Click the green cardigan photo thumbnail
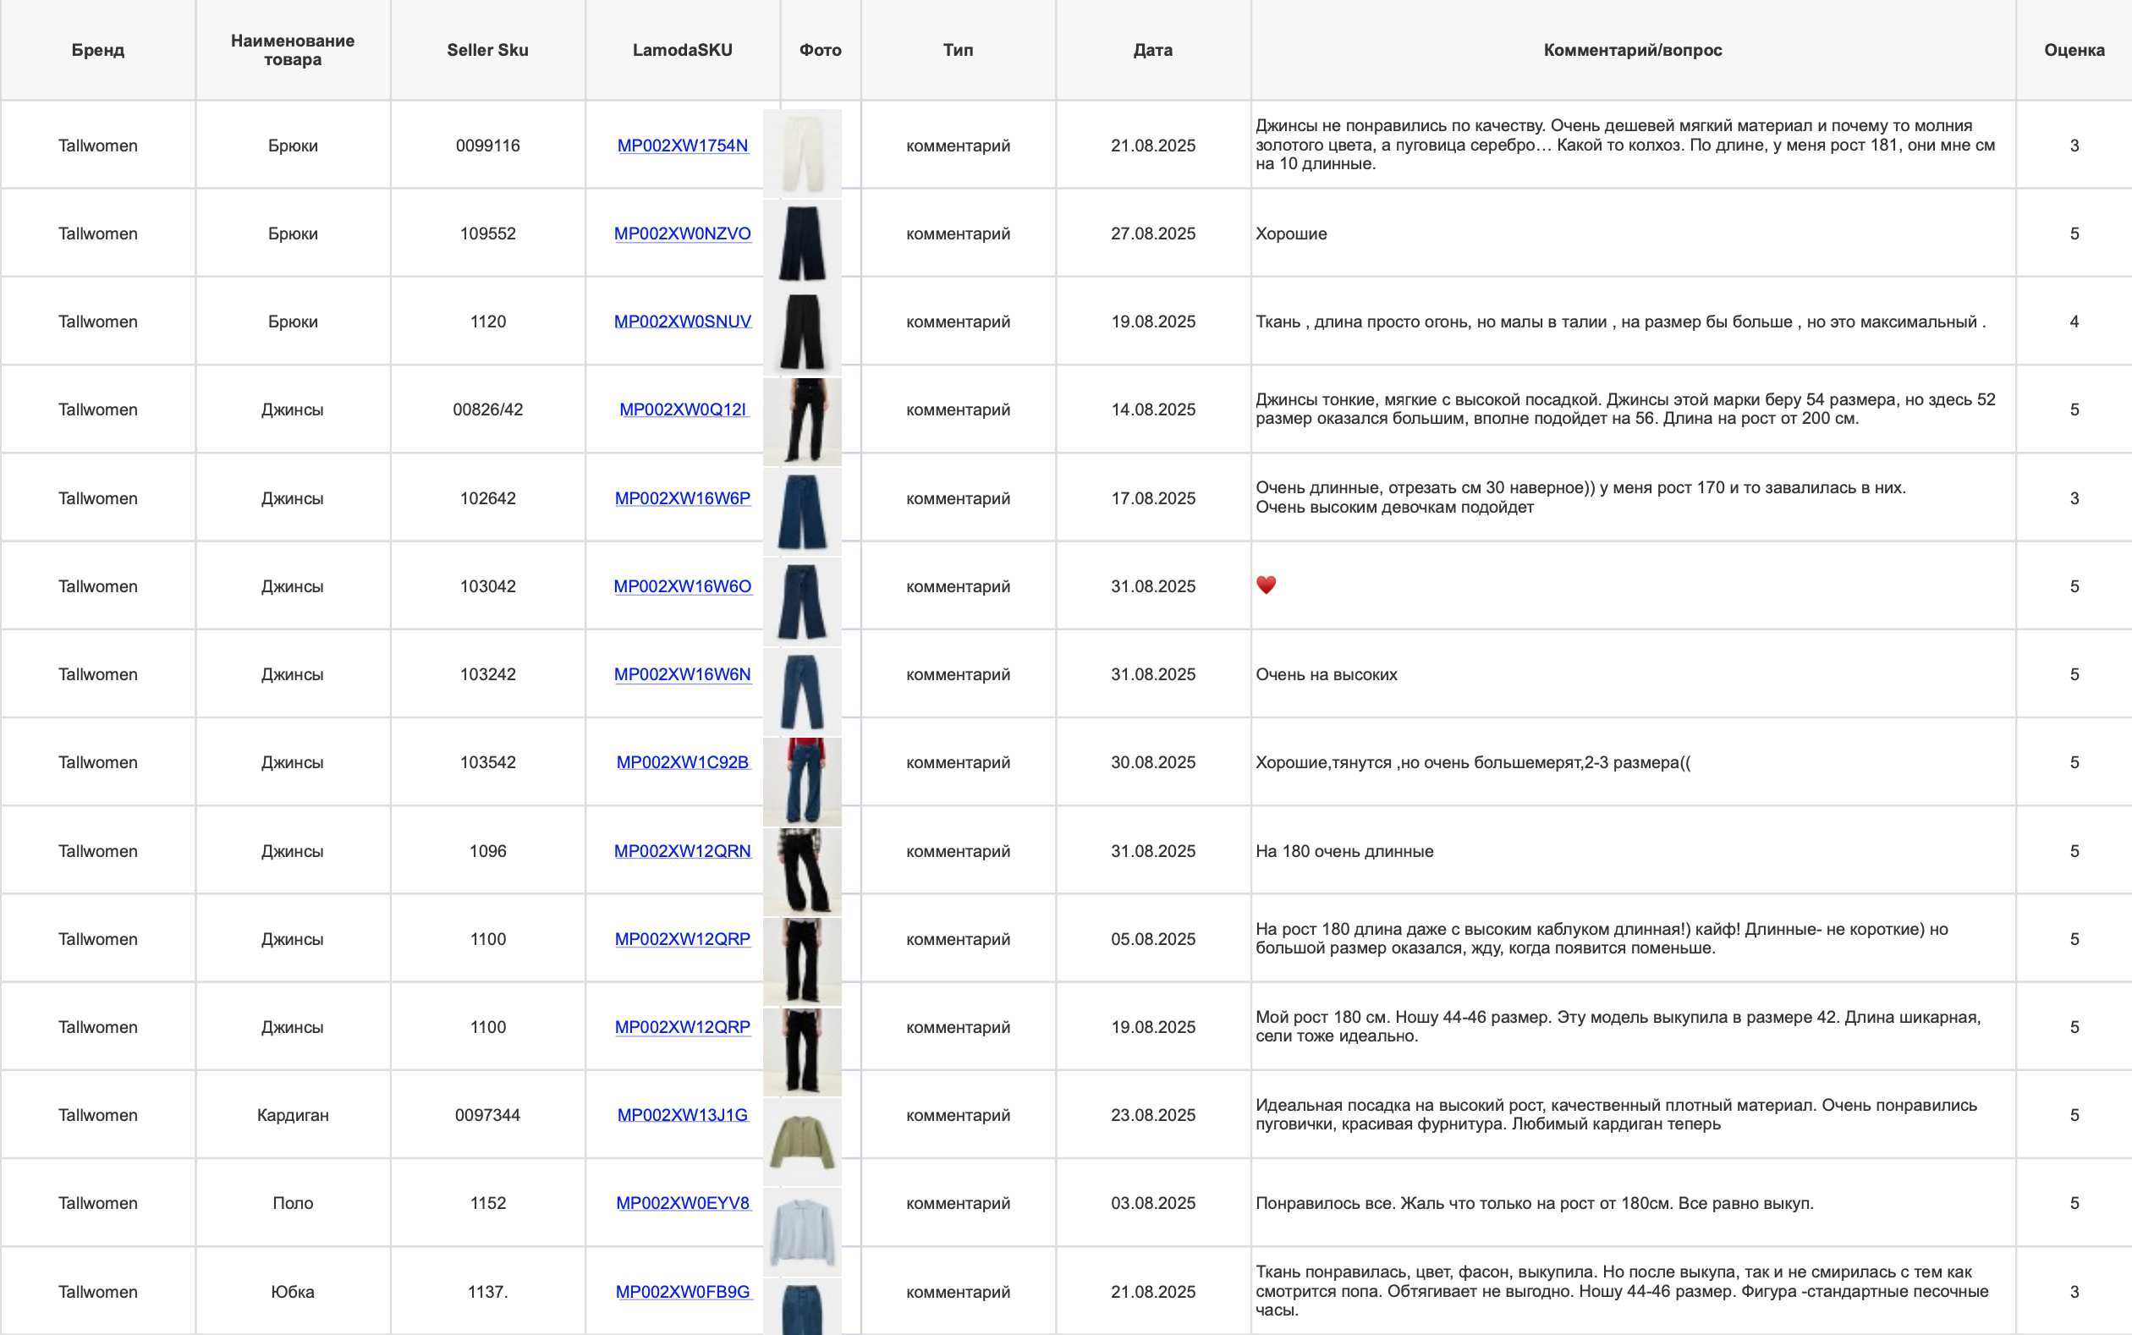Screen dimensions: 2132x1335 pos(801,1141)
